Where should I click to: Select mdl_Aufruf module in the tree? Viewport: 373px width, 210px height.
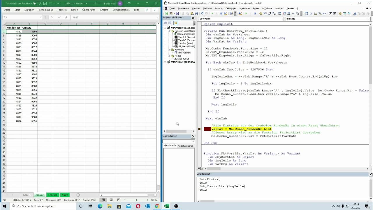[x=183, y=59]
